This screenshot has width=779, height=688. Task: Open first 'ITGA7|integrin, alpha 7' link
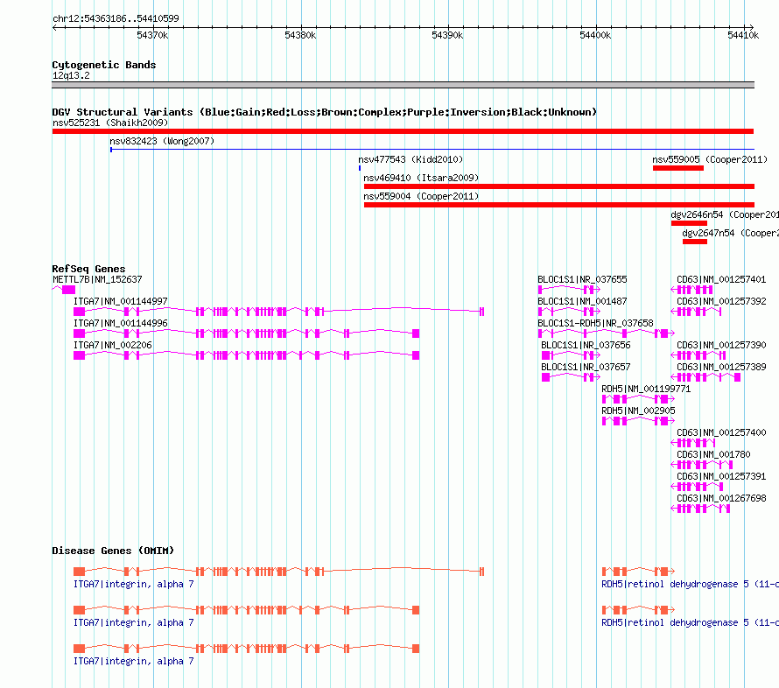point(134,584)
